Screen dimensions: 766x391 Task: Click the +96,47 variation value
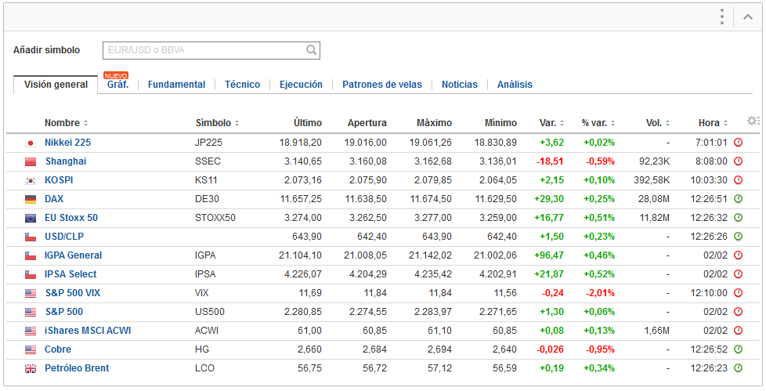(x=549, y=255)
